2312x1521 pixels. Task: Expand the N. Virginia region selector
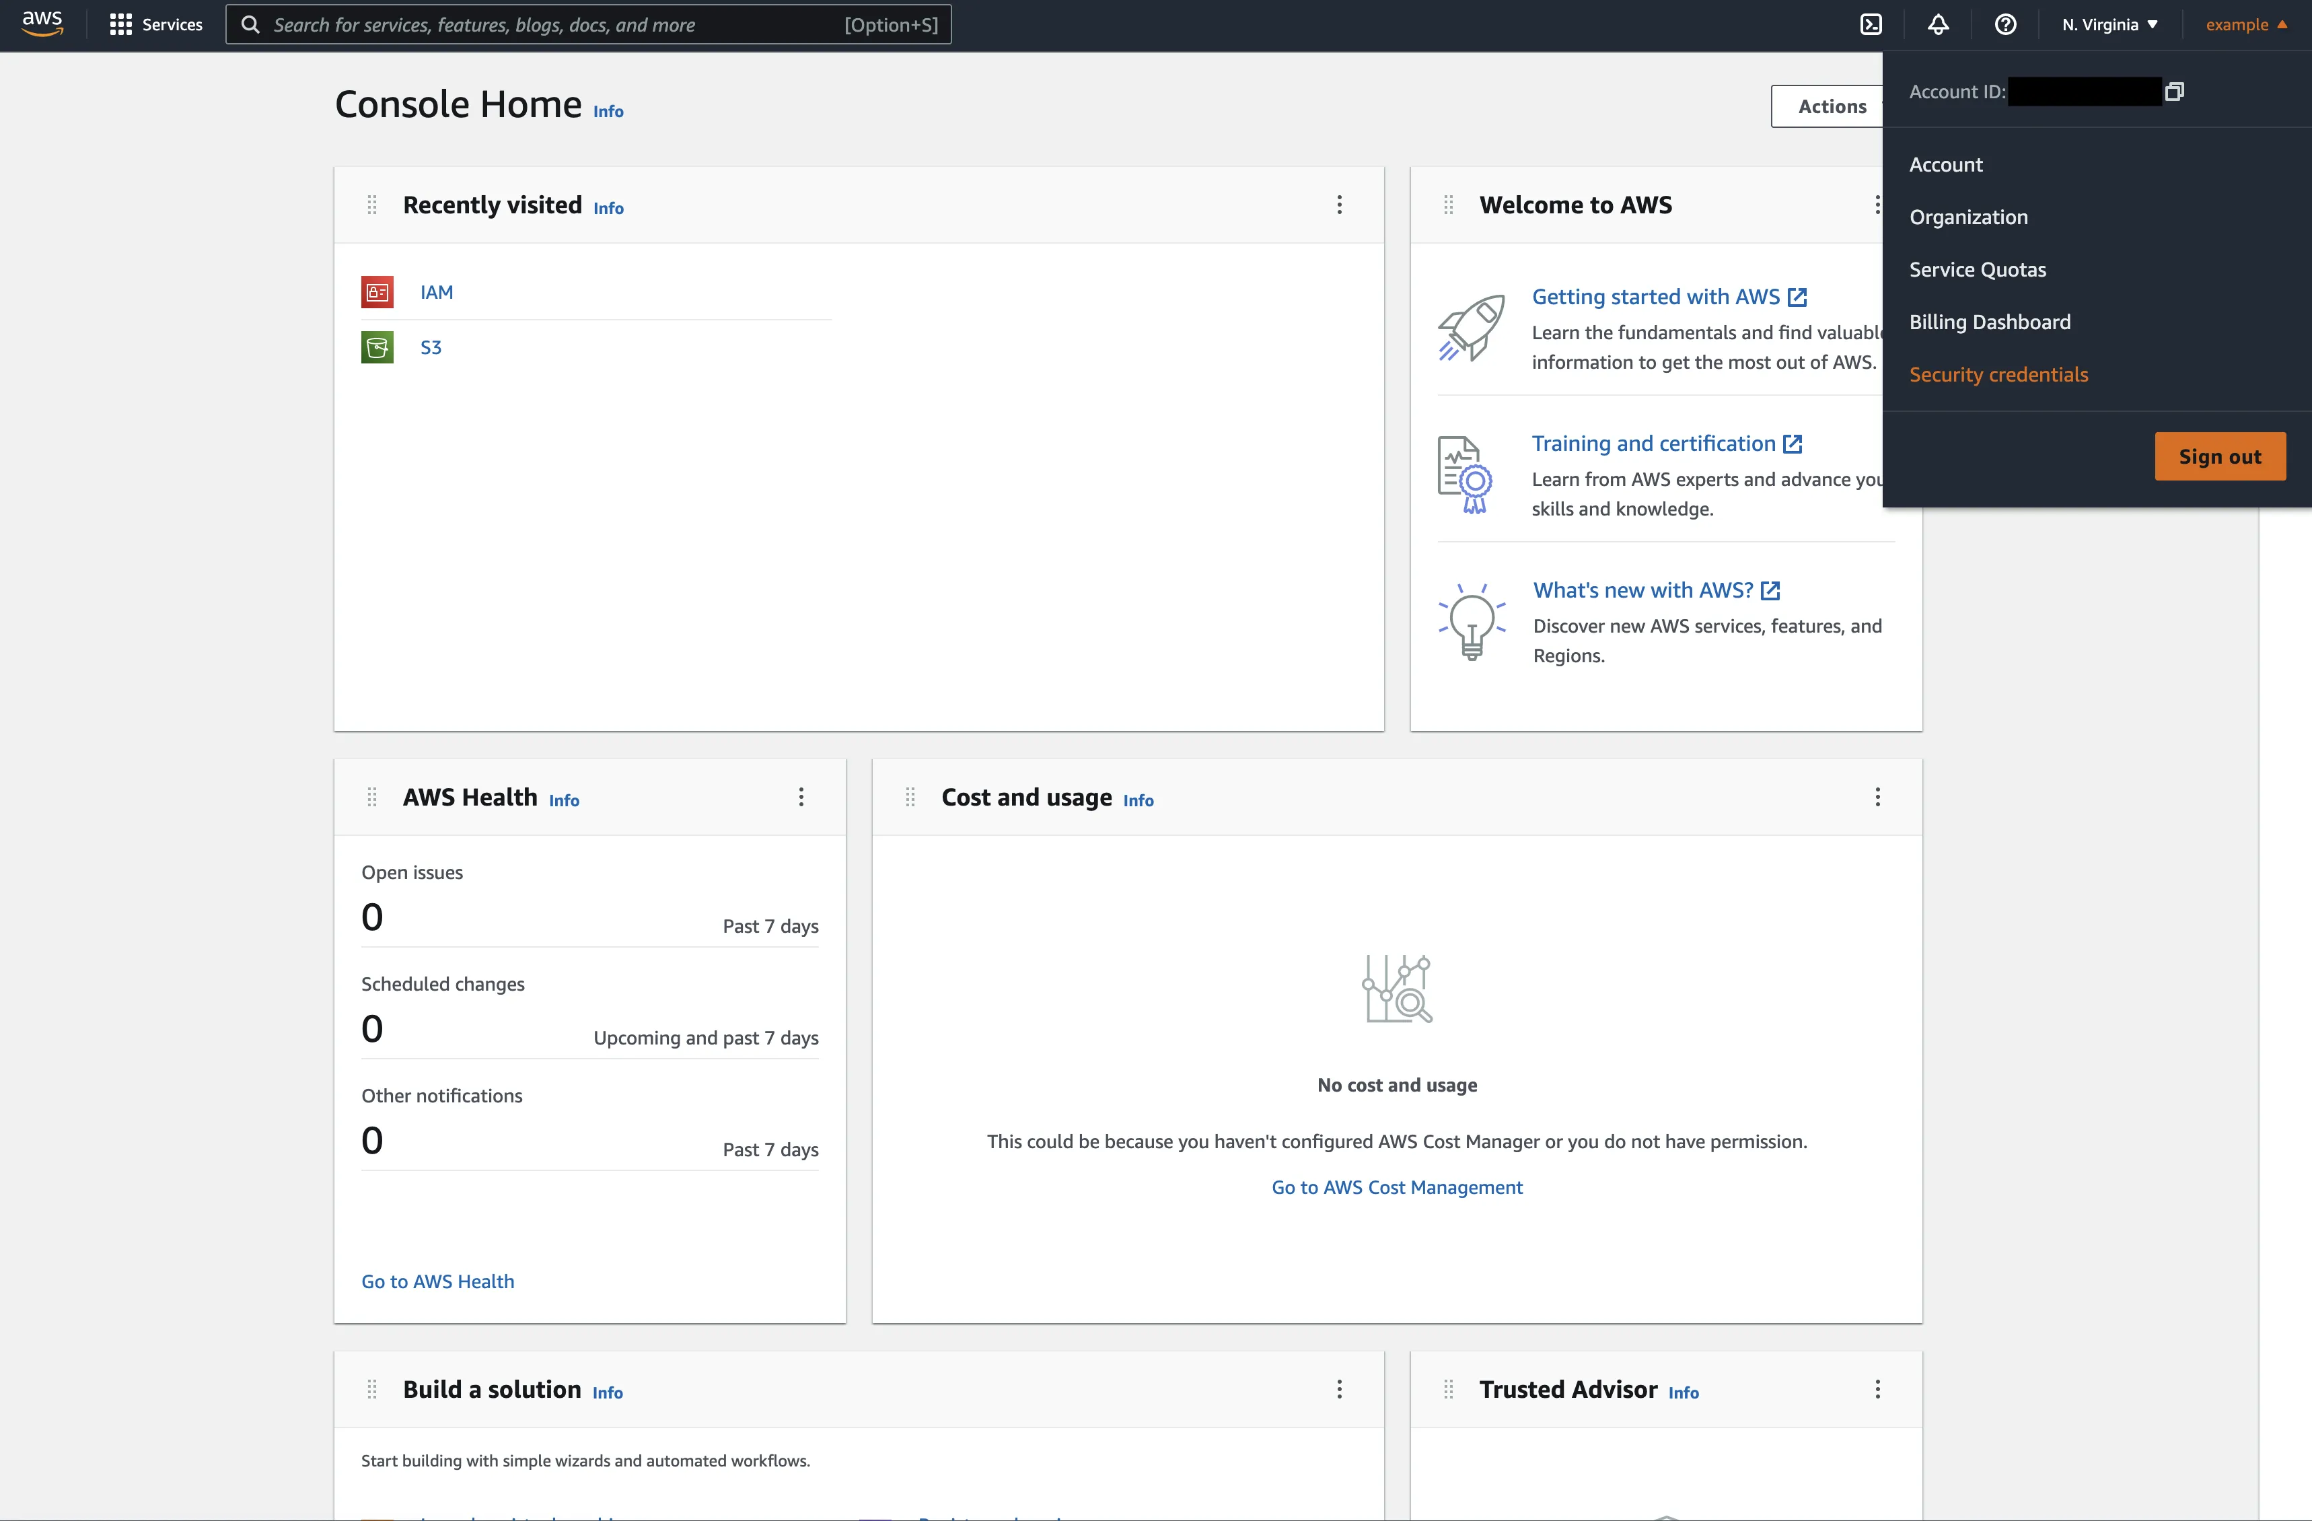(2109, 24)
